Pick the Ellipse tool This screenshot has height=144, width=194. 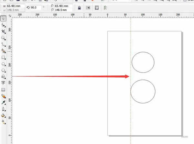coord(3,64)
